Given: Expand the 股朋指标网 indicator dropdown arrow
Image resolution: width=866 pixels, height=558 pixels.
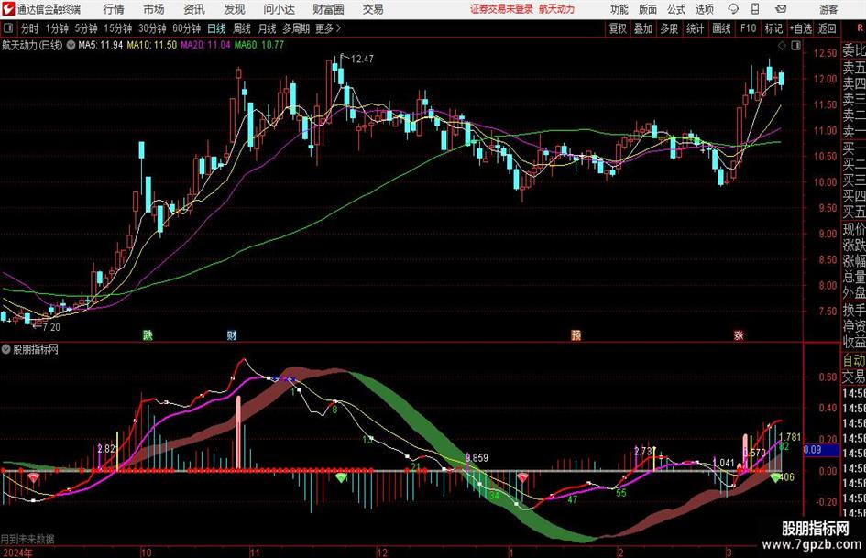Looking at the screenshot, I should pos(5,349).
